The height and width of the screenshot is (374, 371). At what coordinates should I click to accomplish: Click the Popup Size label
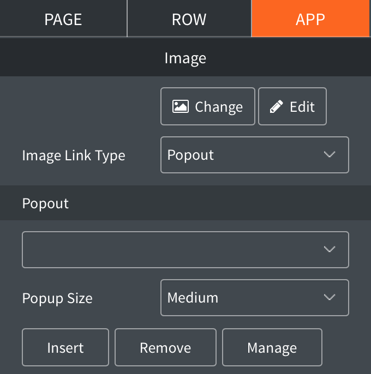pos(57,298)
